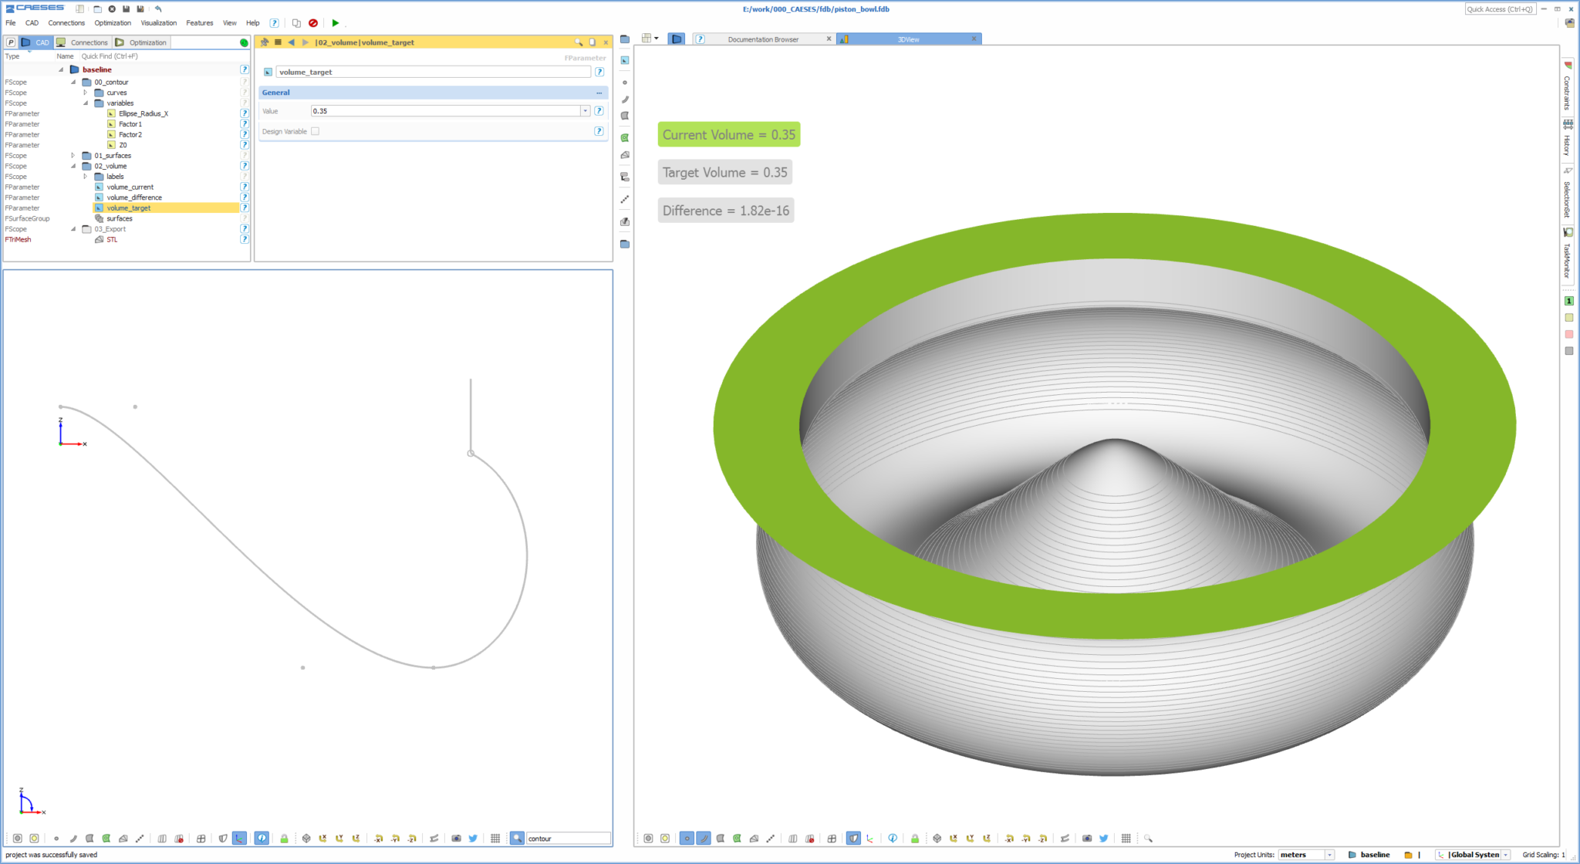
Task: Toggle the green lock icon in the 2D viewport toolbar
Action: tap(284, 838)
